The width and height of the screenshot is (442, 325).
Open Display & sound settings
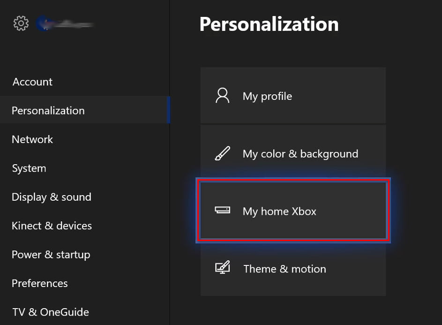(x=52, y=197)
